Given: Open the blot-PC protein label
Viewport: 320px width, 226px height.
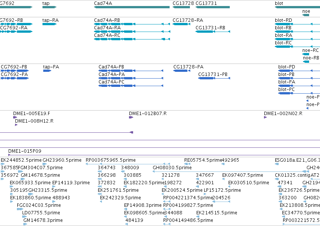Looking at the screenshot, I should pyautogui.click(x=286, y=89).
